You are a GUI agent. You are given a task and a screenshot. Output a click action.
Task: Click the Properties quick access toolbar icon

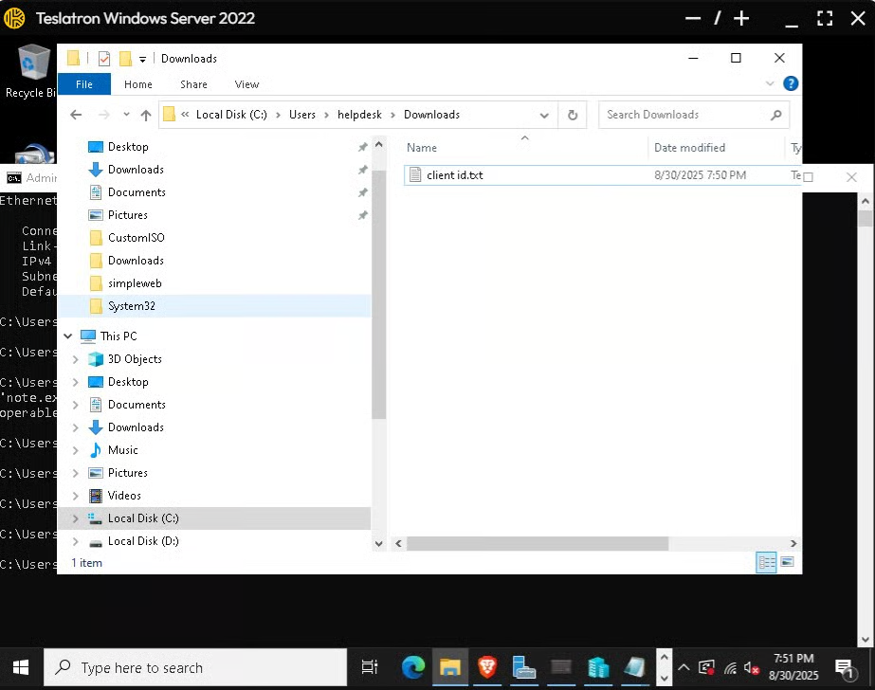coord(104,59)
